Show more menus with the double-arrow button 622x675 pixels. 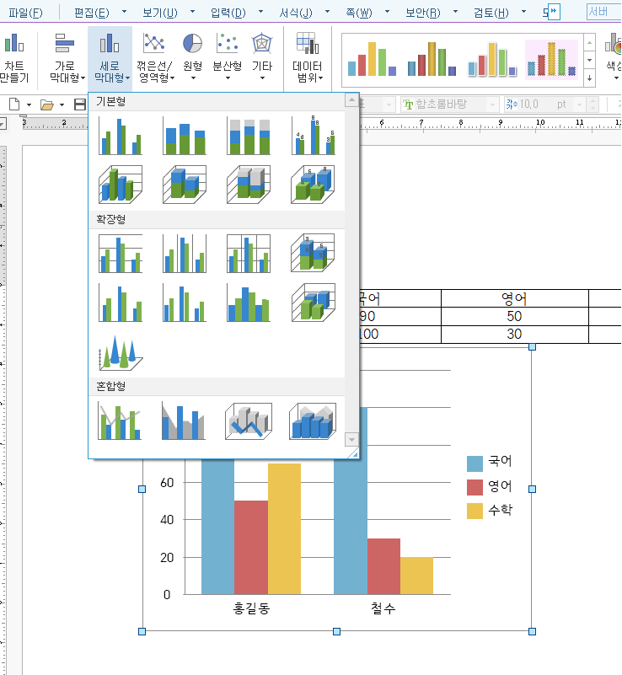pos(554,12)
